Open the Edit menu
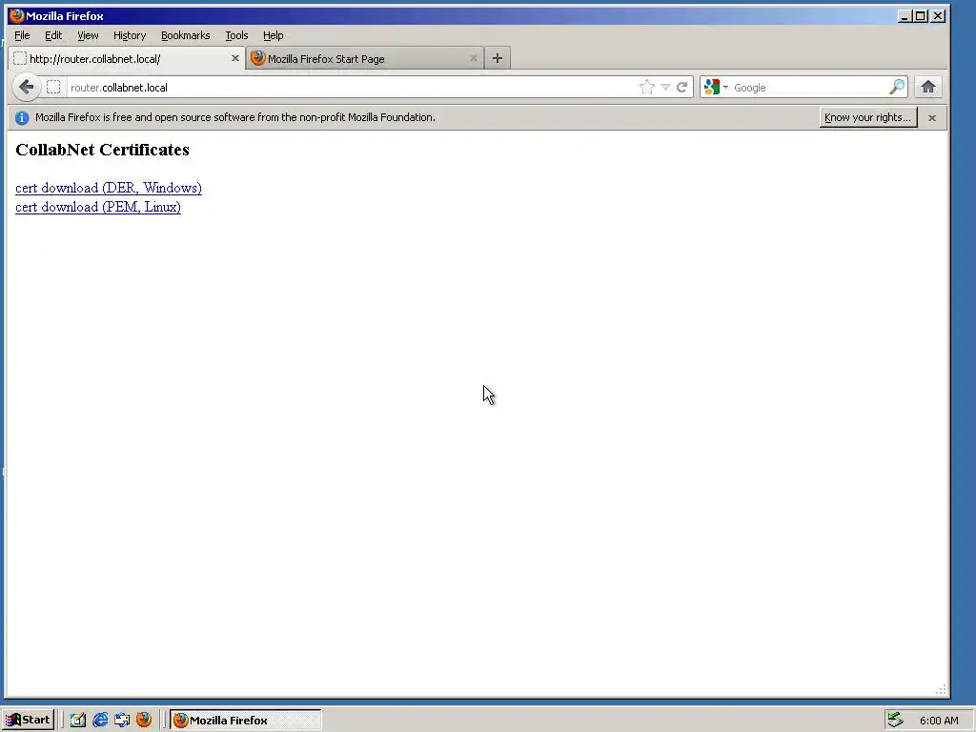 pyautogui.click(x=53, y=35)
